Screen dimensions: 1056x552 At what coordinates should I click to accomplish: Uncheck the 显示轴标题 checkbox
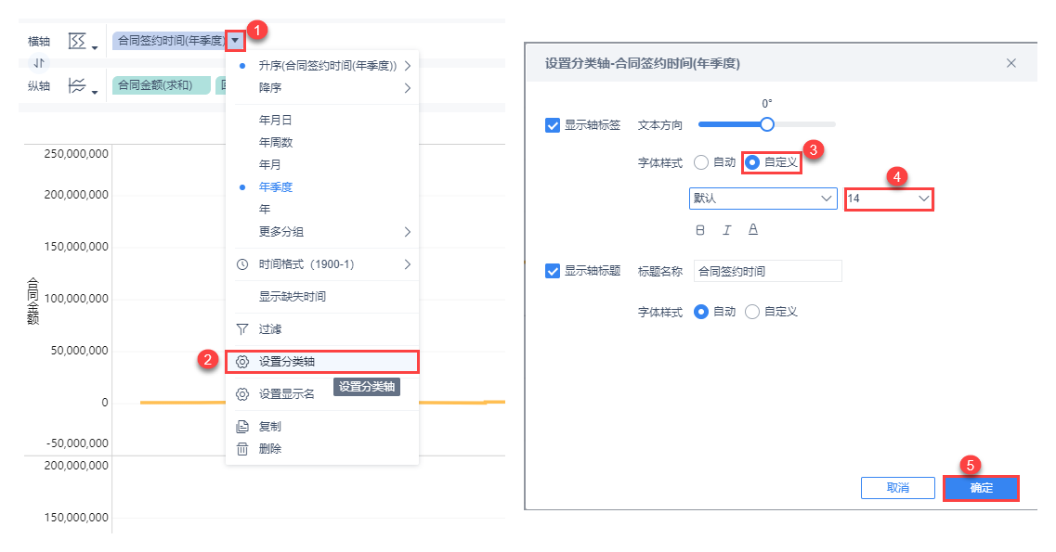coord(553,272)
